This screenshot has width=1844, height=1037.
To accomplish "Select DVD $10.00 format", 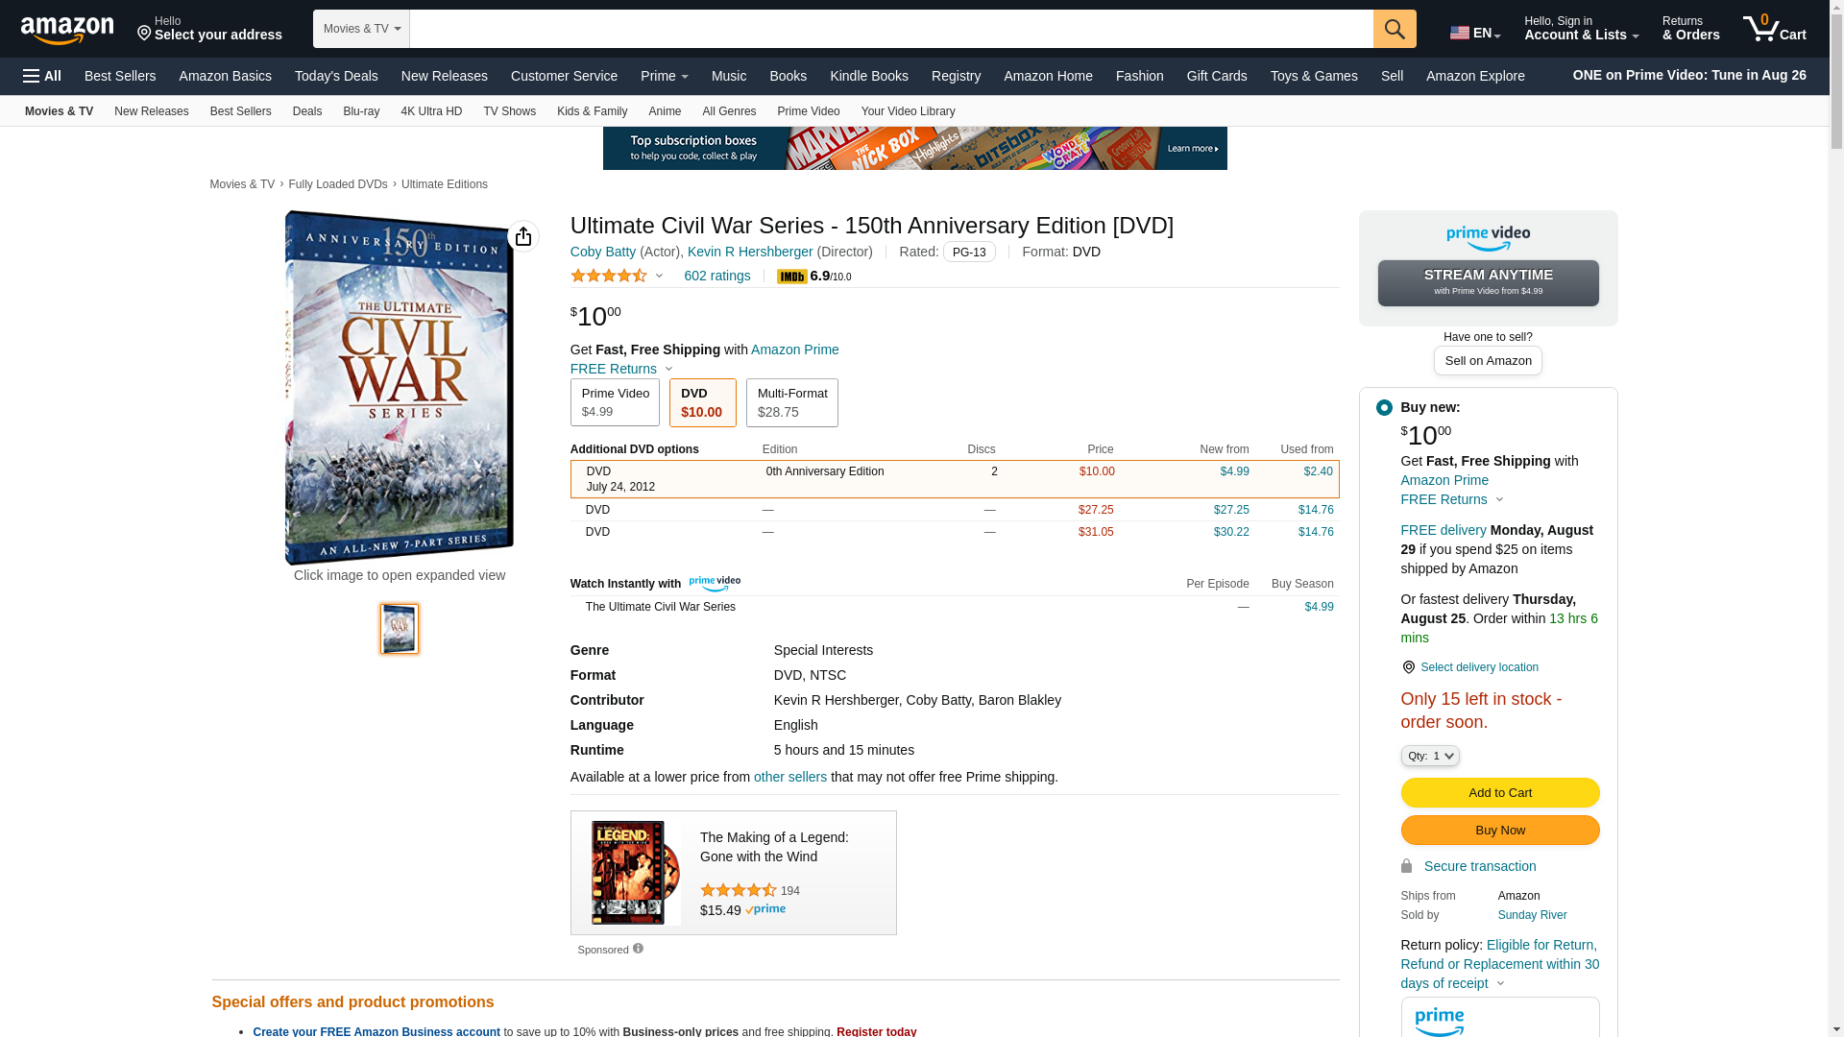I will pyautogui.click(x=702, y=402).
